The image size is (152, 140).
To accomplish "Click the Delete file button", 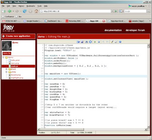I will pyautogui.click(x=7, y=53).
